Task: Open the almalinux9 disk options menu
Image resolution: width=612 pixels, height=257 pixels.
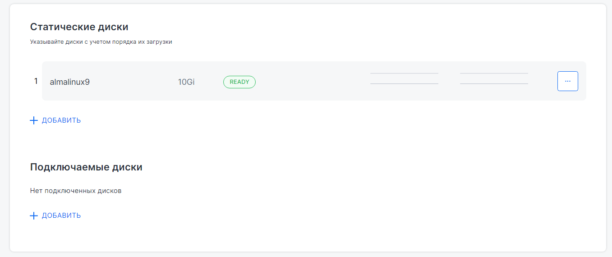Action: click(567, 81)
